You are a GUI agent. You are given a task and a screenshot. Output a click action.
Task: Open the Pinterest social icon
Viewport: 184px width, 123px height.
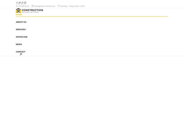[x=22, y=2]
